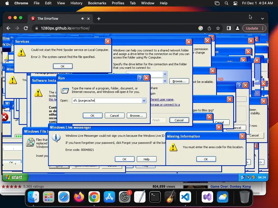Expand the drive letter dropdown
278x208 pixels.
point(165,74)
